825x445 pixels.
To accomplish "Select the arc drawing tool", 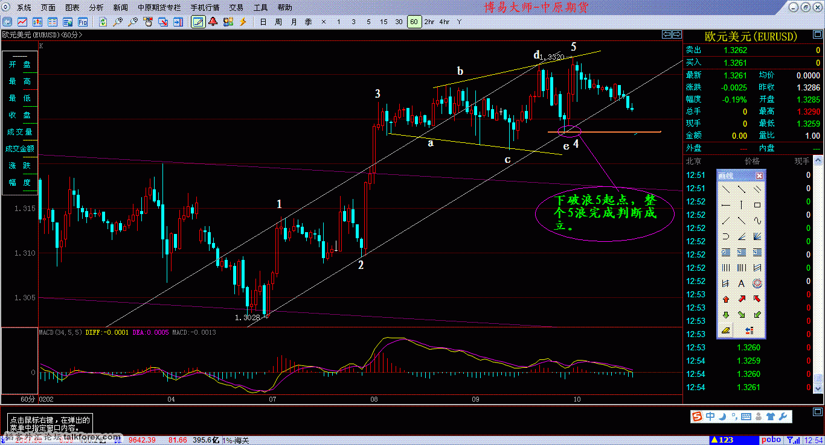I will click(726, 236).
